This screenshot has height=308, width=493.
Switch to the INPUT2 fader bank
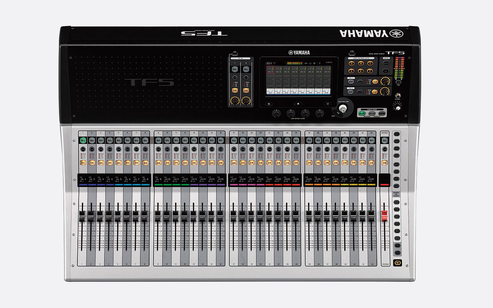click(x=371, y=114)
